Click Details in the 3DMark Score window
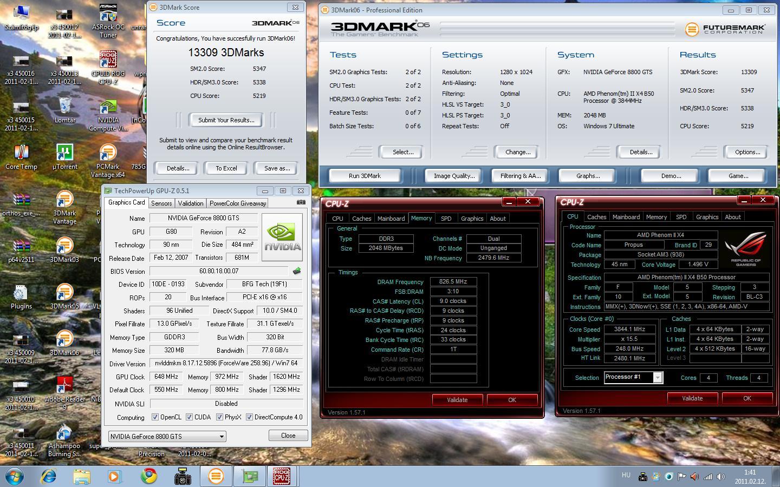The height and width of the screenshot is (487, 780). click(x=178, y=168)
